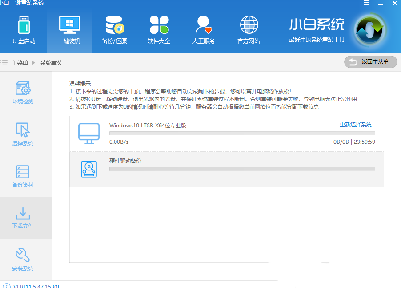
Task: Click the 最好用的系统重装工具 slogan
Action: (x=317, y=40)
